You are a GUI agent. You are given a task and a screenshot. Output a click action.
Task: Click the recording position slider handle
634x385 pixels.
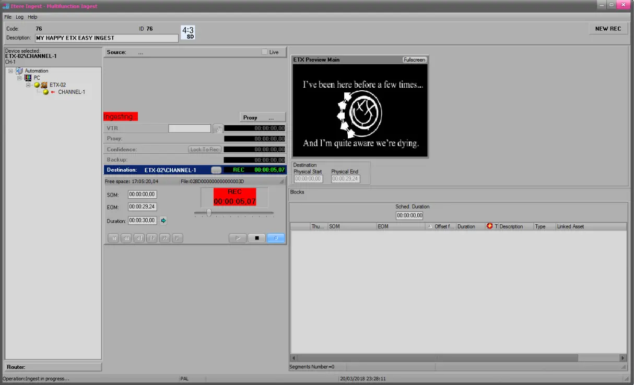click(209, 213)
